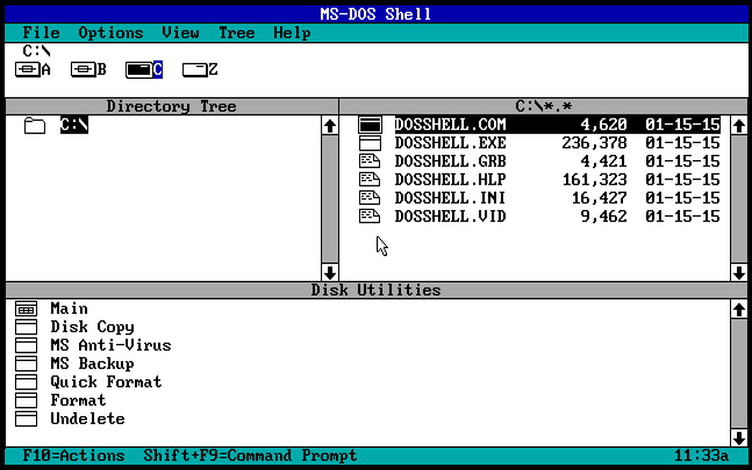The image size is (752, 470).
Task: Select the Quick Format entry
Action: [x=106, y=382]
